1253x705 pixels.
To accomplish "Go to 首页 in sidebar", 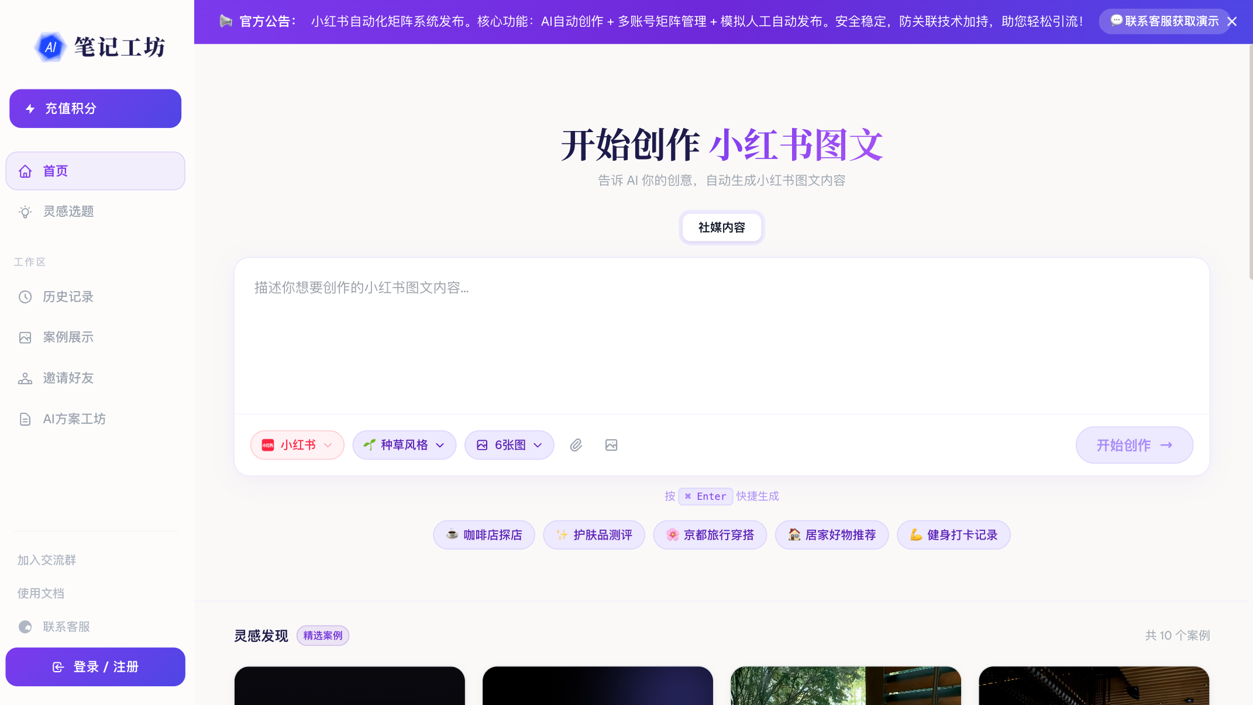I will click(95, 171).
